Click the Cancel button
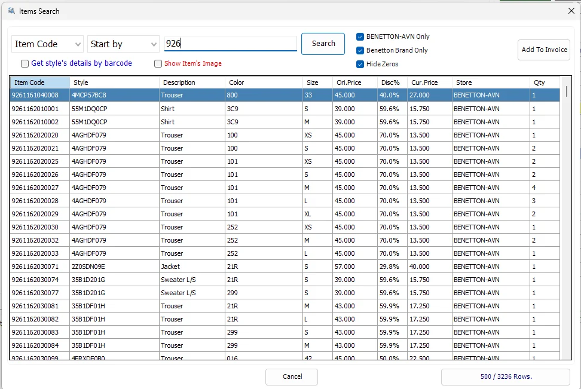 click(x=292, y=377)
